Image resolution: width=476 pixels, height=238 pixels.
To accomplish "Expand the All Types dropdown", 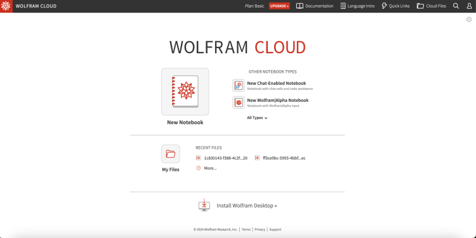I will point(257,118).
